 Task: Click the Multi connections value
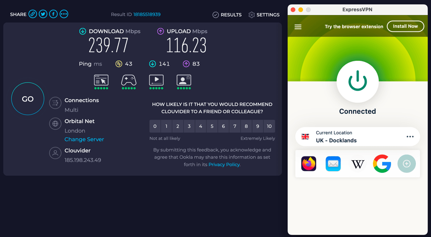tap(72, 110)
